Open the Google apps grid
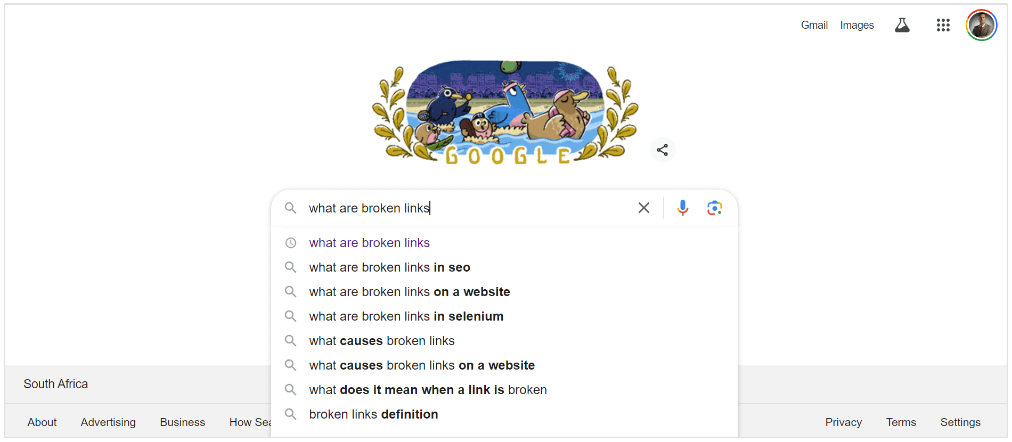Screen dimensions: 1012x442 point(943,24)
